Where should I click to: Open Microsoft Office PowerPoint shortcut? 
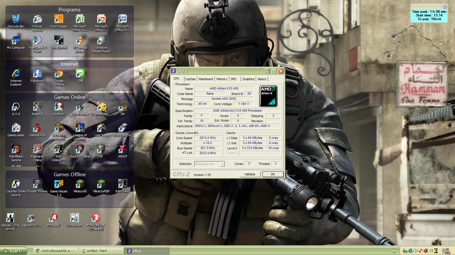101,23
